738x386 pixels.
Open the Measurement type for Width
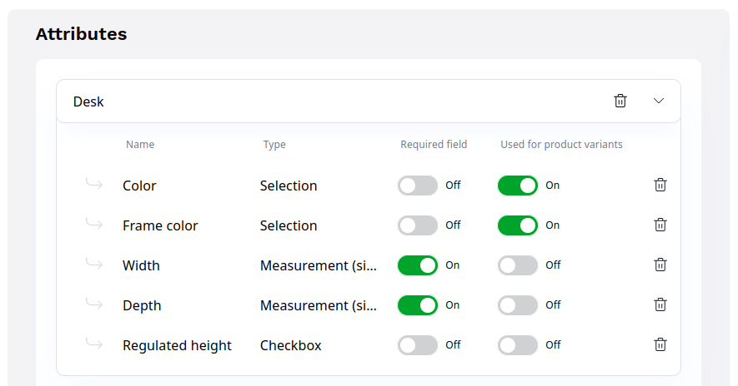(318, 265)
